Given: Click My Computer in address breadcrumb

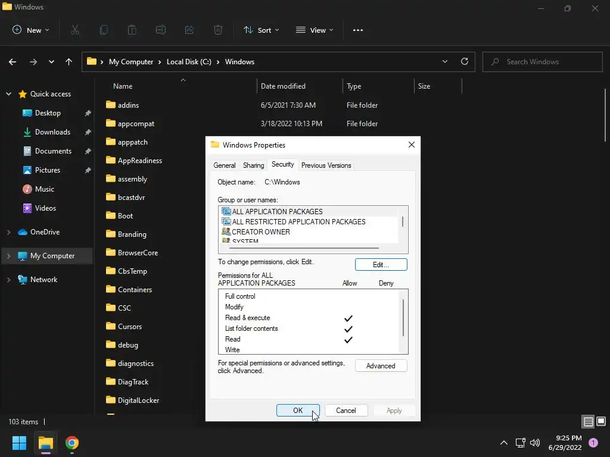Looking at the screenshot, I should pos(131,62).
